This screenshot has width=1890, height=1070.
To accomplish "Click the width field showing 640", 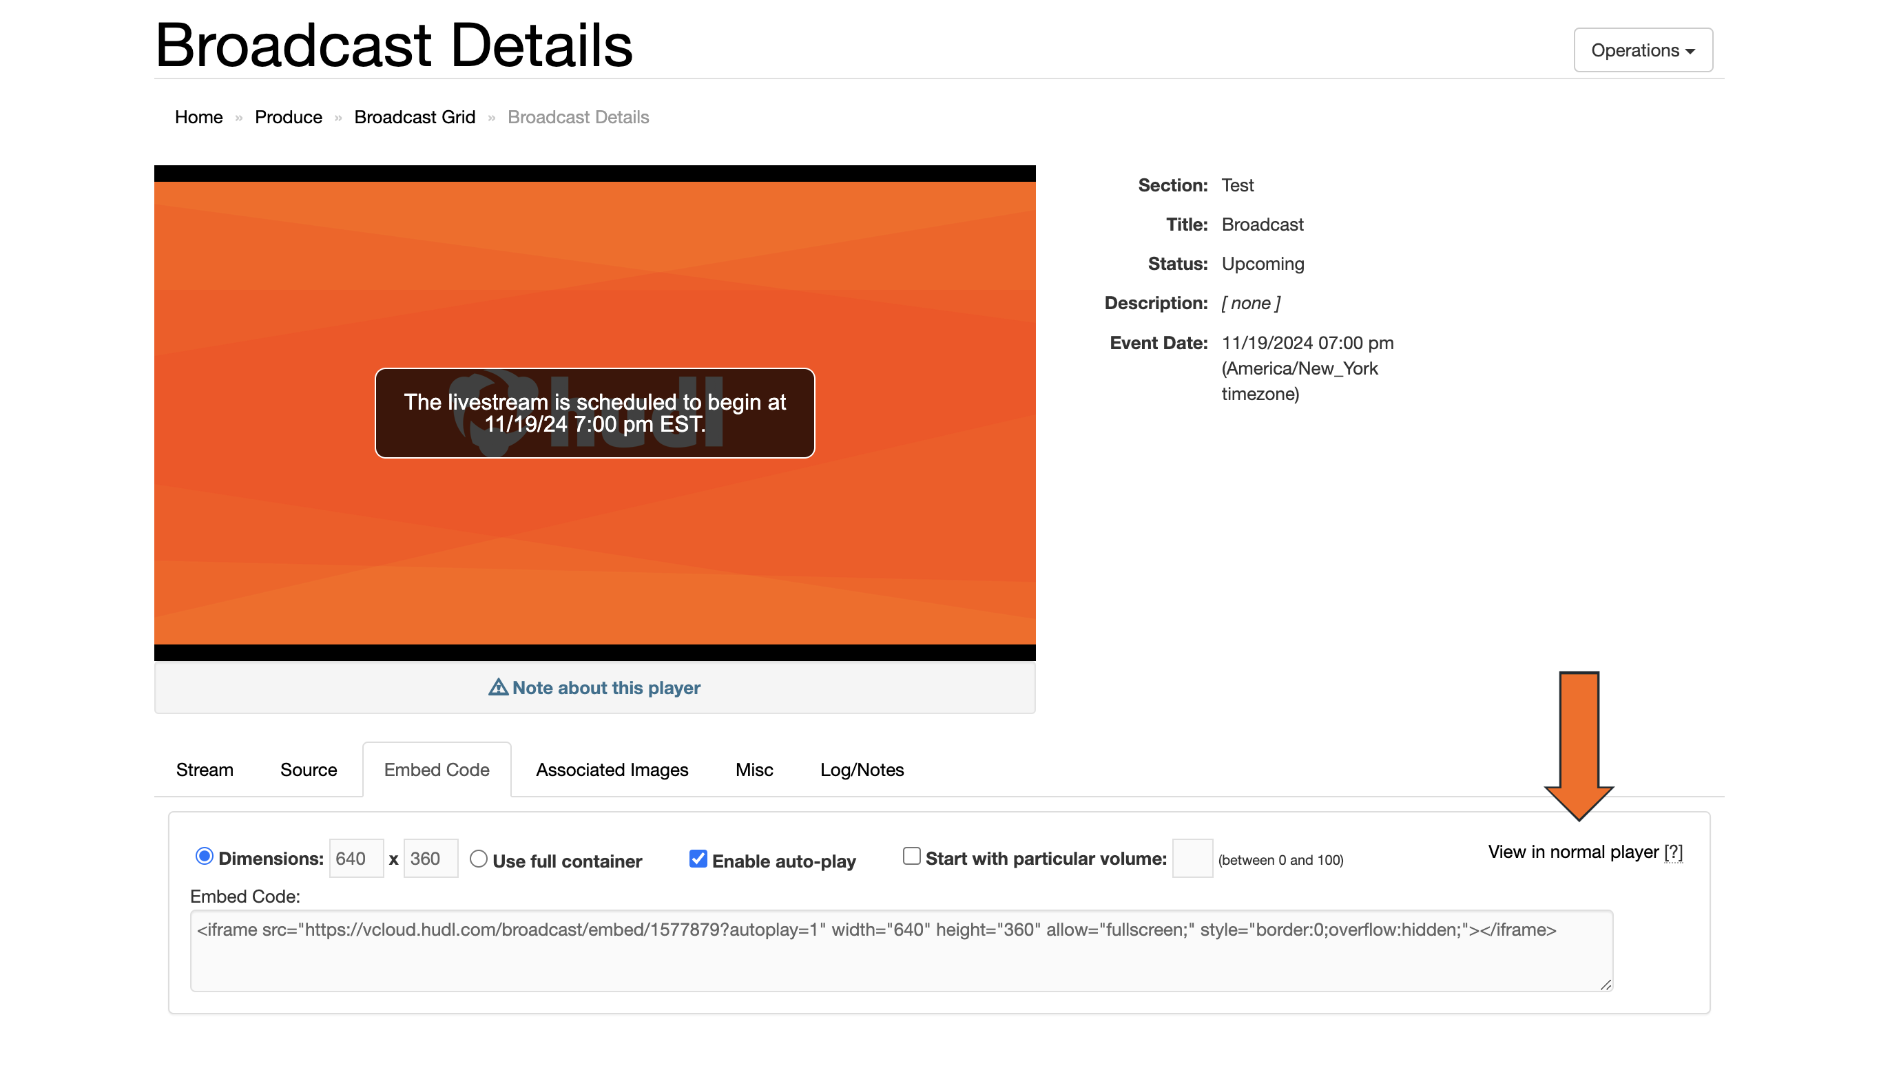I will [357, 859].
